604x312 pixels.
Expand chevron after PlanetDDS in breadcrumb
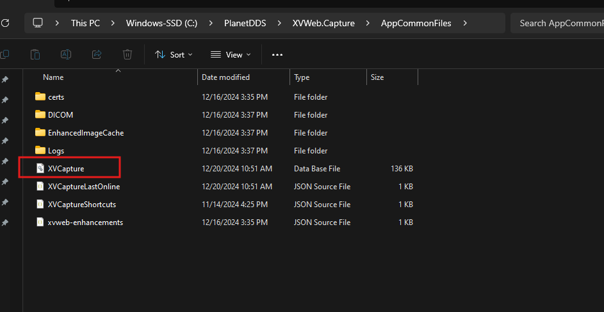tap(279, 23)
